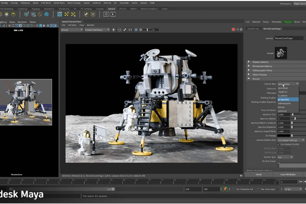
Task: Open the Mesh Tools menu
Action: tap(60, 2)
